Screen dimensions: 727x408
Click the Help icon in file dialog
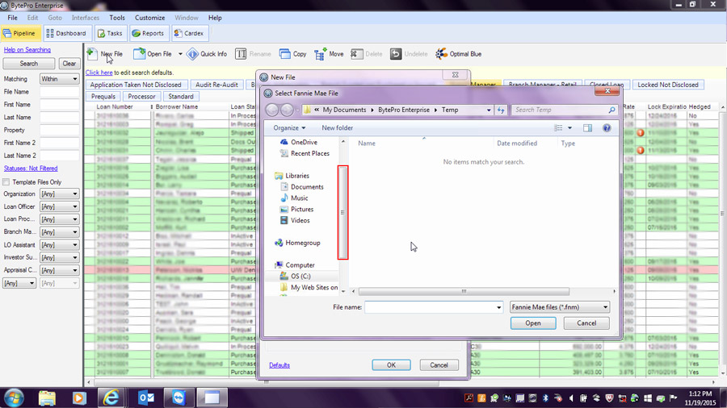click(607, 127)
